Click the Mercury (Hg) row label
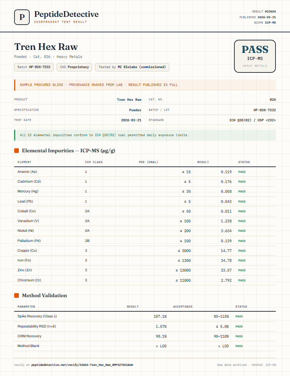 click(x=28, y=191)
